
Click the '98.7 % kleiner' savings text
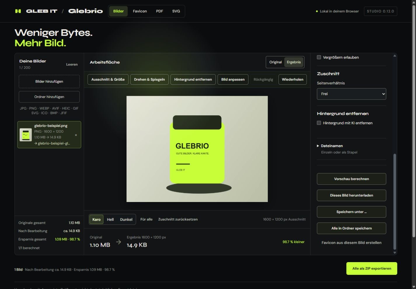(x=293, y=242)
